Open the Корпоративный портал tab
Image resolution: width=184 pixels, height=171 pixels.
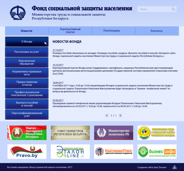(70, 31)
